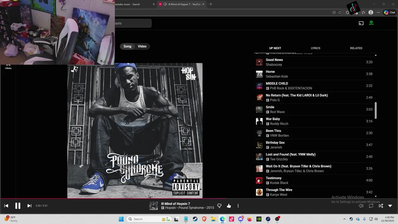Add this page to favorites star

[340, 12]
